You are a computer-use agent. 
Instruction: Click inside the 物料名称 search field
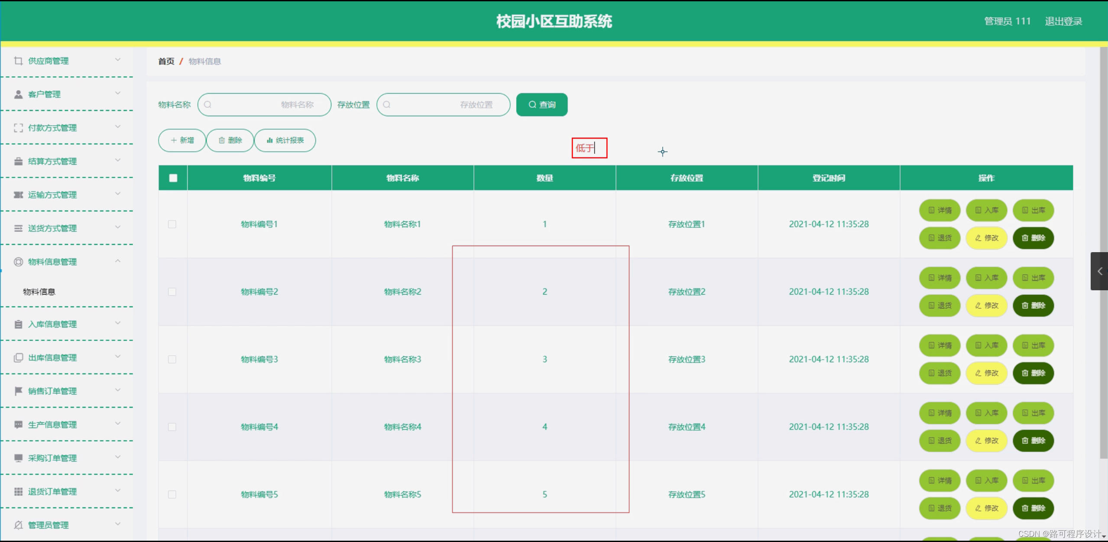point(264,104)
